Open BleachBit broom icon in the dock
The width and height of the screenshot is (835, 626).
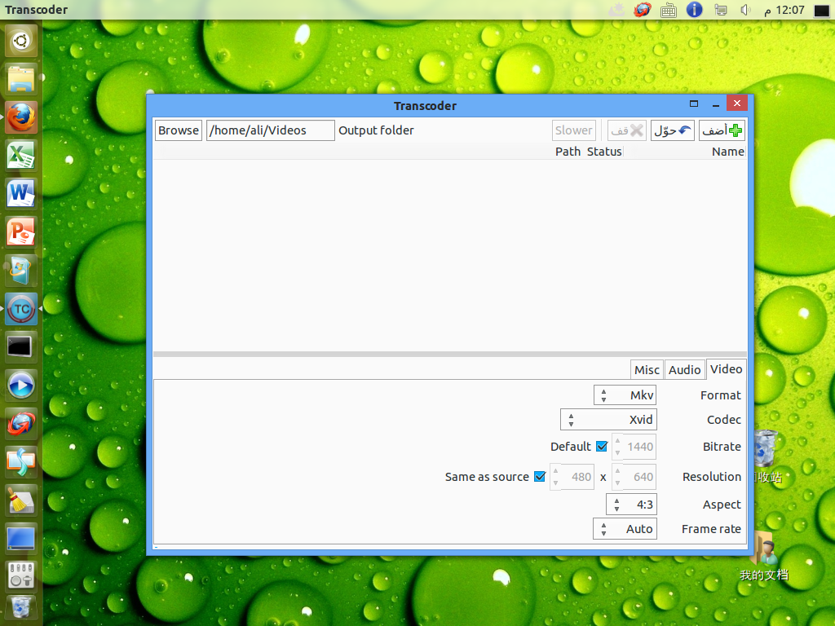20,500
